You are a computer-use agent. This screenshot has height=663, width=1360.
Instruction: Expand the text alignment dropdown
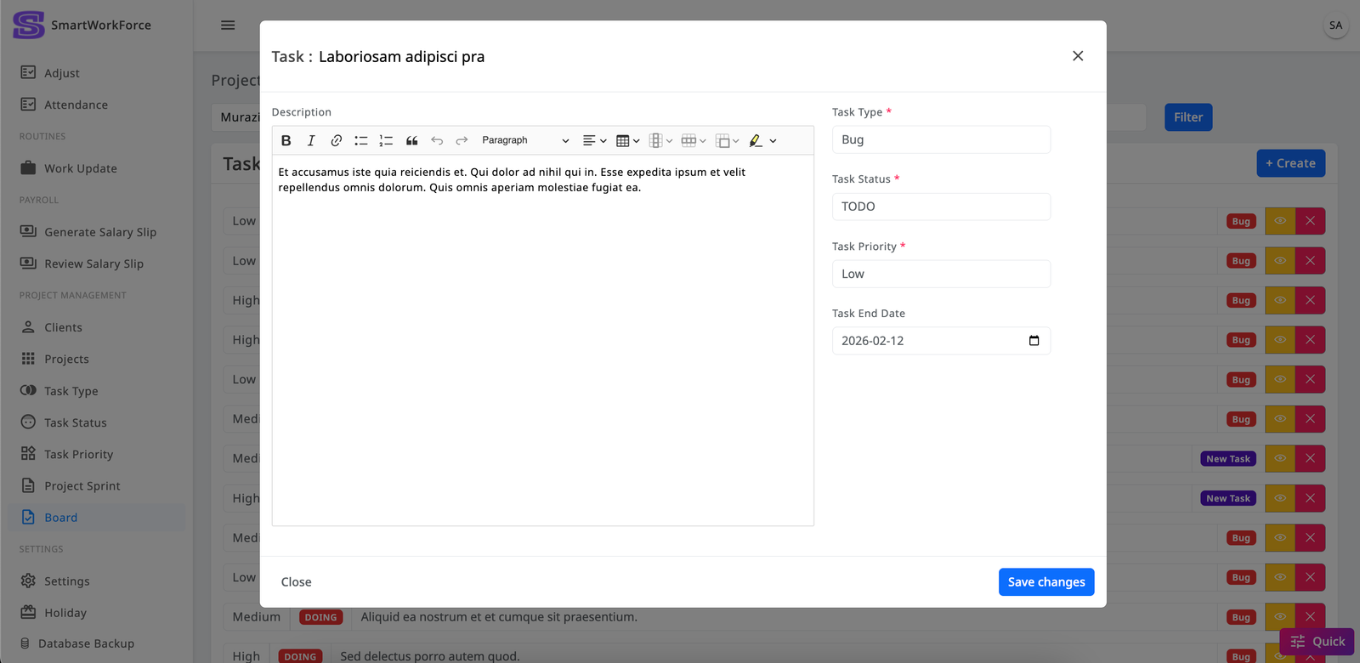pyautogui.click(x=594, y=141)
